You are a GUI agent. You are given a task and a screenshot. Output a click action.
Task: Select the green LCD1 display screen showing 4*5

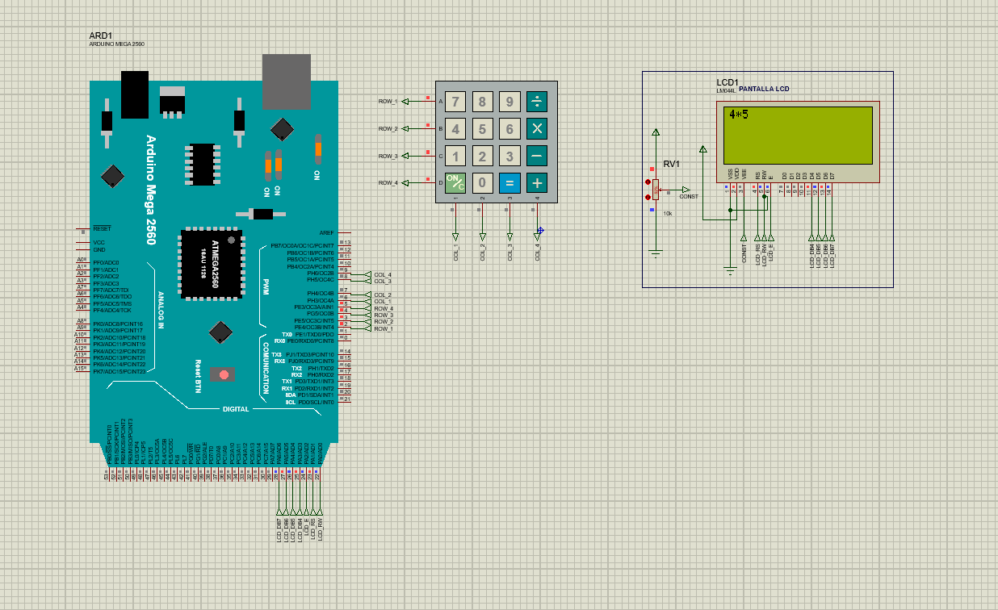799,136
